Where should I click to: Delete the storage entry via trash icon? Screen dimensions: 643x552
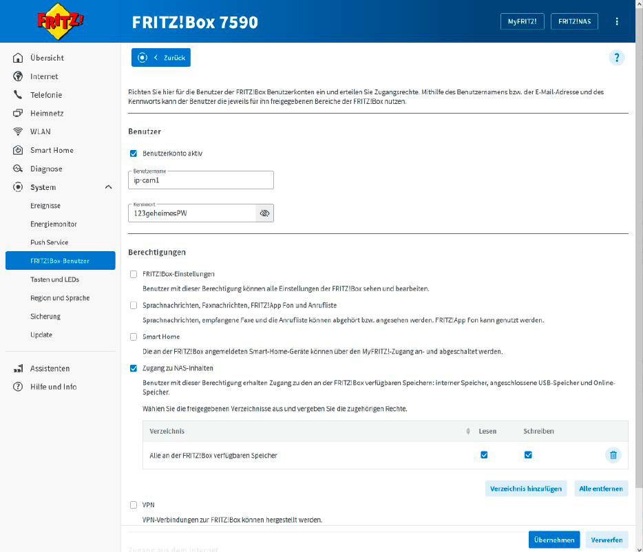coord(613,455)
